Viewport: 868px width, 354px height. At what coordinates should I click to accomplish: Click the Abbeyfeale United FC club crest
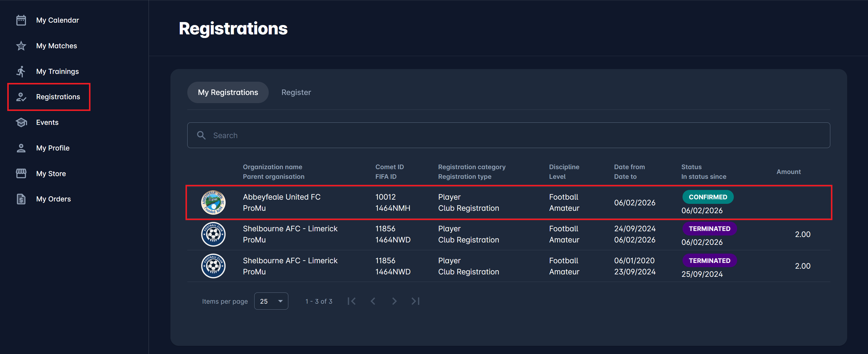tap(213, 202)
